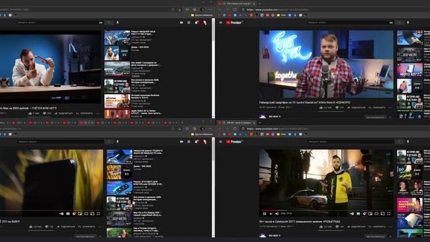The height and width of the screenshot is (242, 430).
Task: Click voice search mic in ГНЁТСЯ ИЛИ НЕТ window
Action: 118,22
